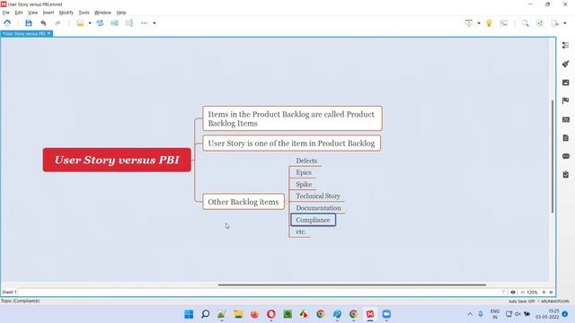Image resolution: width=575 pixels, height=323 pixels.
Task: Select the Documentation subtopic
Action: tap(318, 208)
